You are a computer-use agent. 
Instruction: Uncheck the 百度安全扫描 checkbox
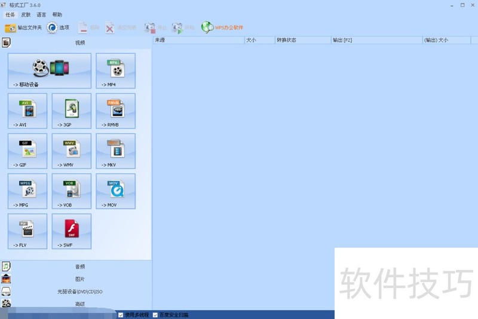tap(156, 315)
